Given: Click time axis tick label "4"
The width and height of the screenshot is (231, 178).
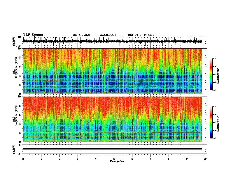Looking at the screenshot, I should point(96,159).
